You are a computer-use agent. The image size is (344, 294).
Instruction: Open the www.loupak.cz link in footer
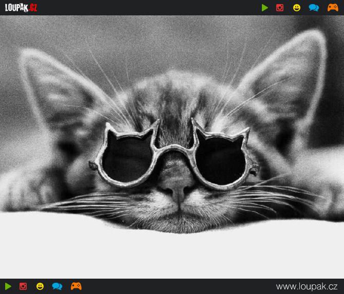(x=307, y=286)
